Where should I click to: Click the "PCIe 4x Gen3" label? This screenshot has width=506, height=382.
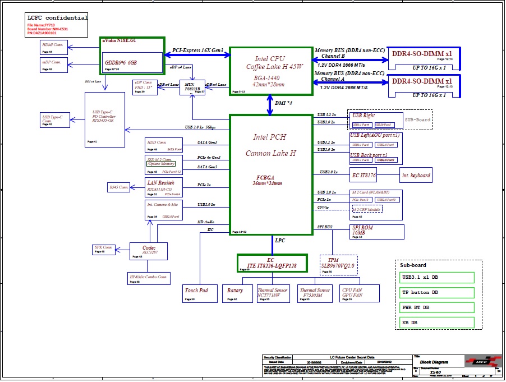click(x=209, y=158)
